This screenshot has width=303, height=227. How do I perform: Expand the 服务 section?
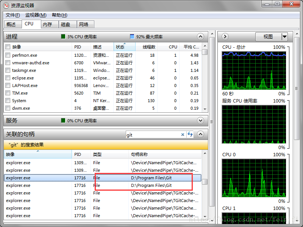[x=201, y=120]
